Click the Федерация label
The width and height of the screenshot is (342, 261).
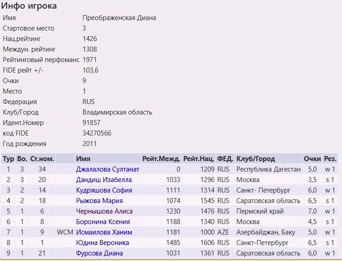[20, 102]
